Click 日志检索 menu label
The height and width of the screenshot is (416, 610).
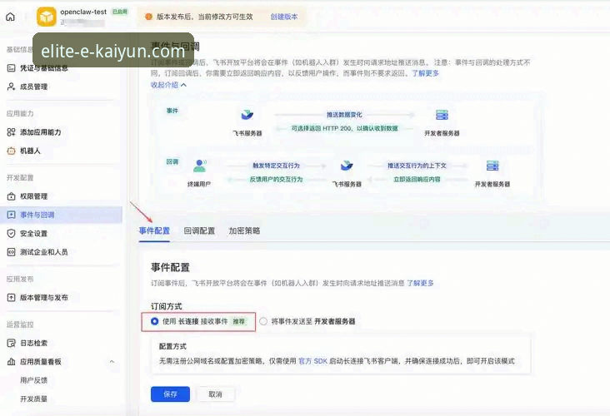pyautogui.click(x=34, y=343)
